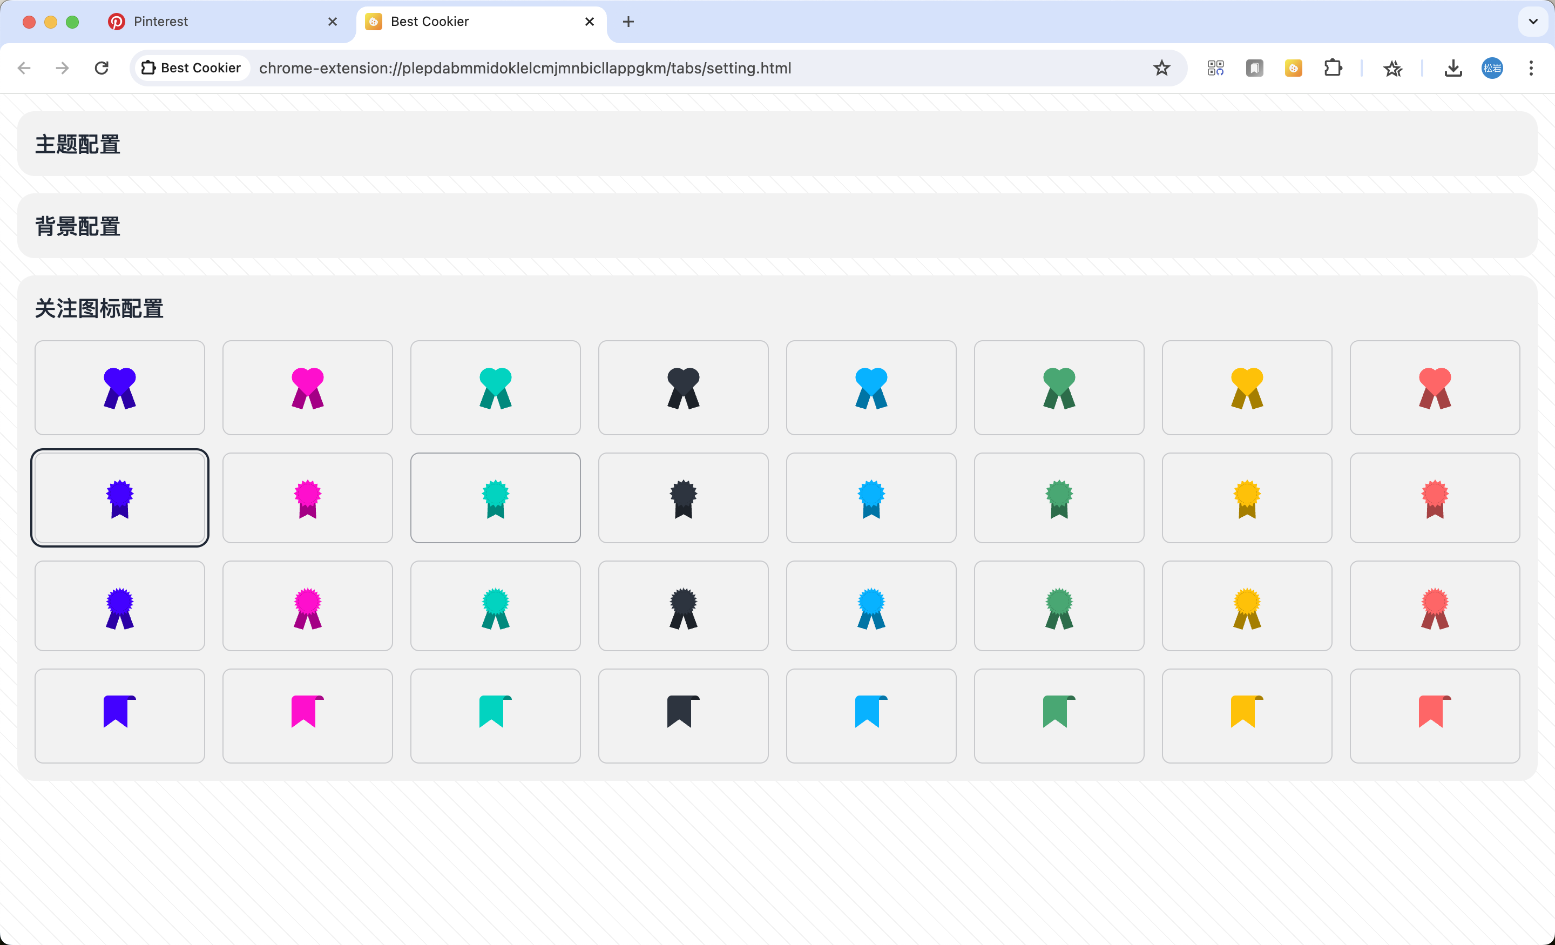Open the tab search dropdown arrow
This screenshot has width=1555, height=945.
click(x=1532, y=22)
